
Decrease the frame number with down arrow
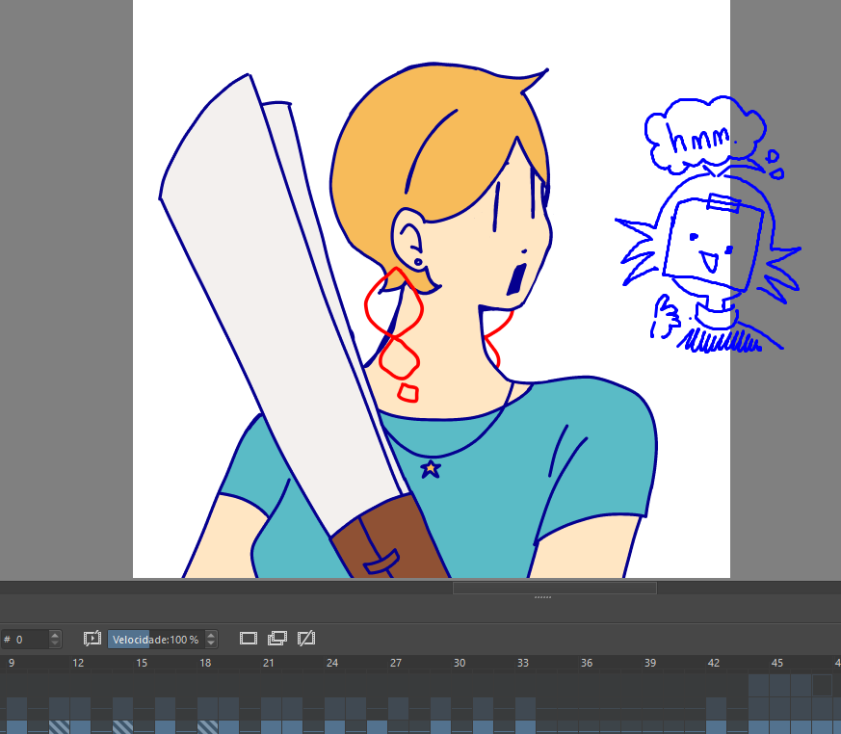[x=55, y=643]
